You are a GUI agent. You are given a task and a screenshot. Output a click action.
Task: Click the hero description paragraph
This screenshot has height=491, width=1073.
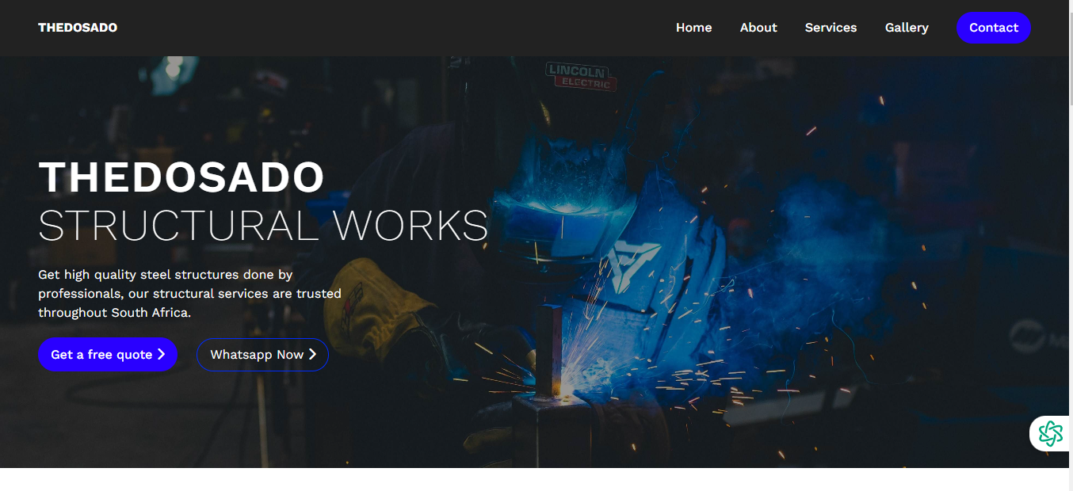click(189, 294)
